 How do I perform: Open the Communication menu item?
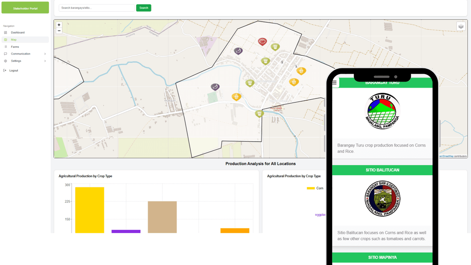[25, 54]
